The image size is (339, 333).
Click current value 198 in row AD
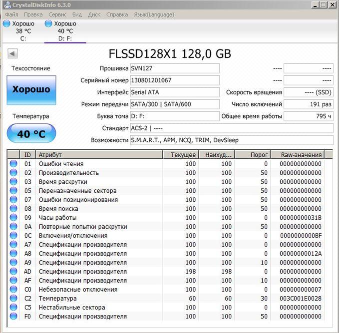[x=191, y=272]
